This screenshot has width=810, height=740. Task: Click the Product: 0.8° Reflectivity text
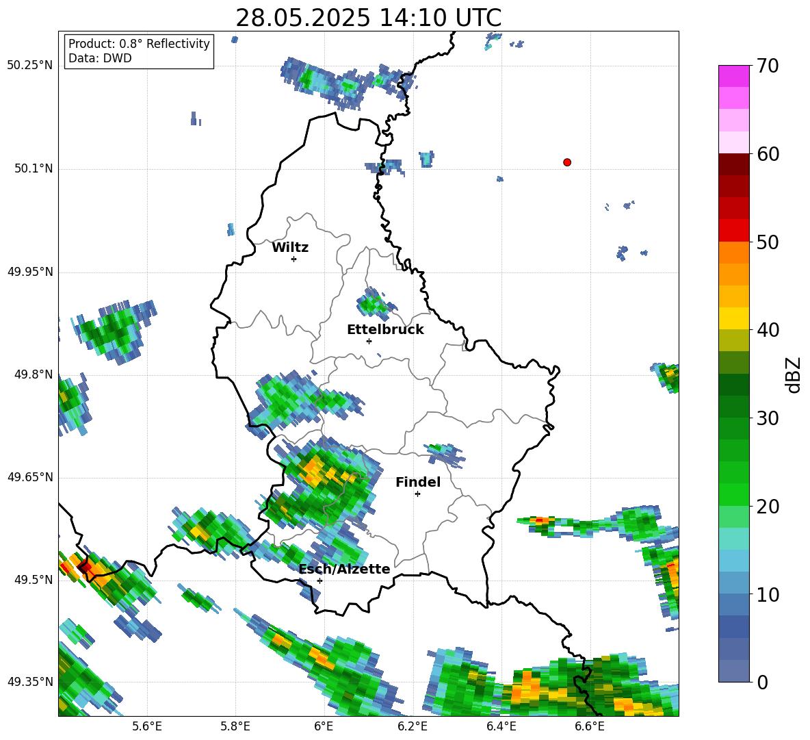(139, 44)
